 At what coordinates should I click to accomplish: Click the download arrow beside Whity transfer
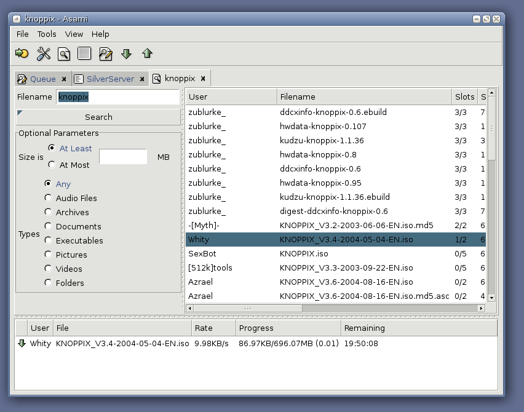(x=22, y=343)
